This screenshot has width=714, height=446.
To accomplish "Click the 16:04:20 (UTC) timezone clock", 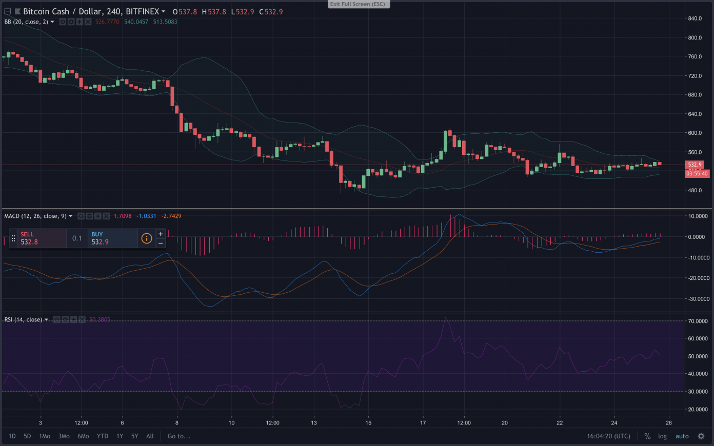I will pyautogui.click(x=609, y=436).
